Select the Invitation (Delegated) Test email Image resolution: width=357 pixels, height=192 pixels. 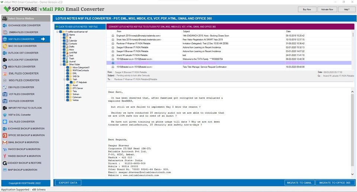[x=229, y=43]
